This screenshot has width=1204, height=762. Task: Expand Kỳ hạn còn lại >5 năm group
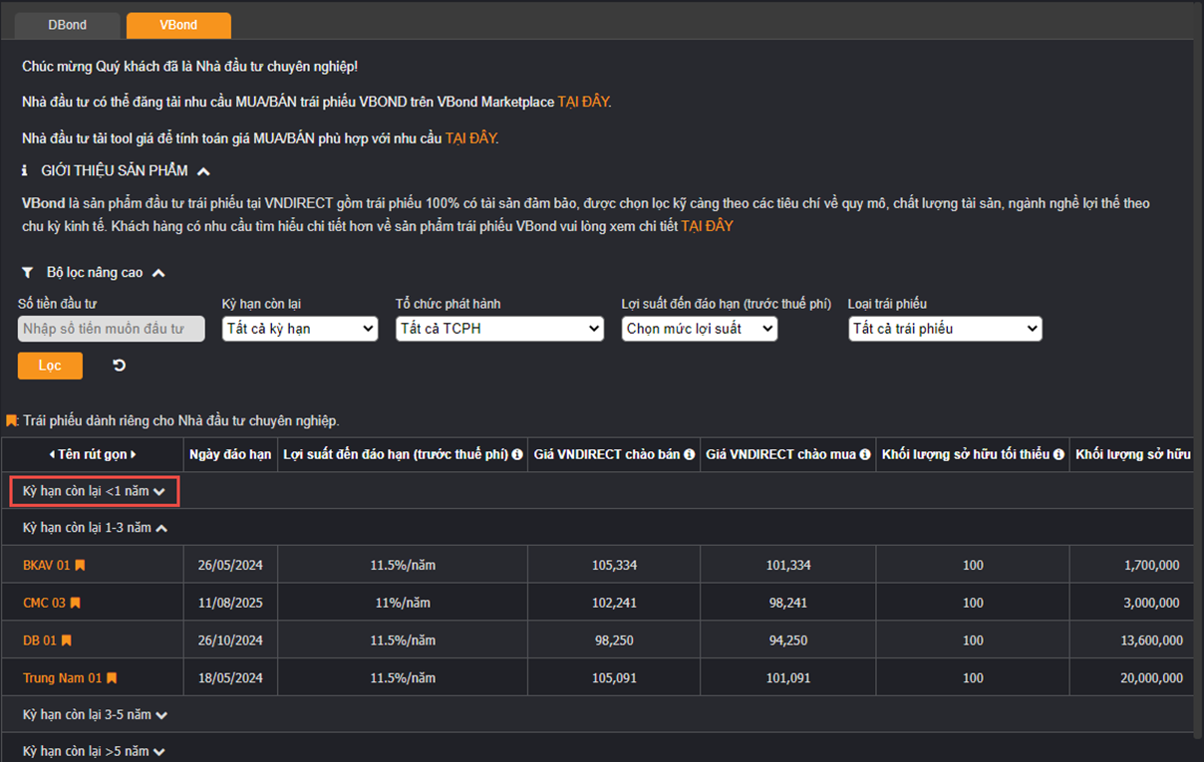[x=94, y=752]
